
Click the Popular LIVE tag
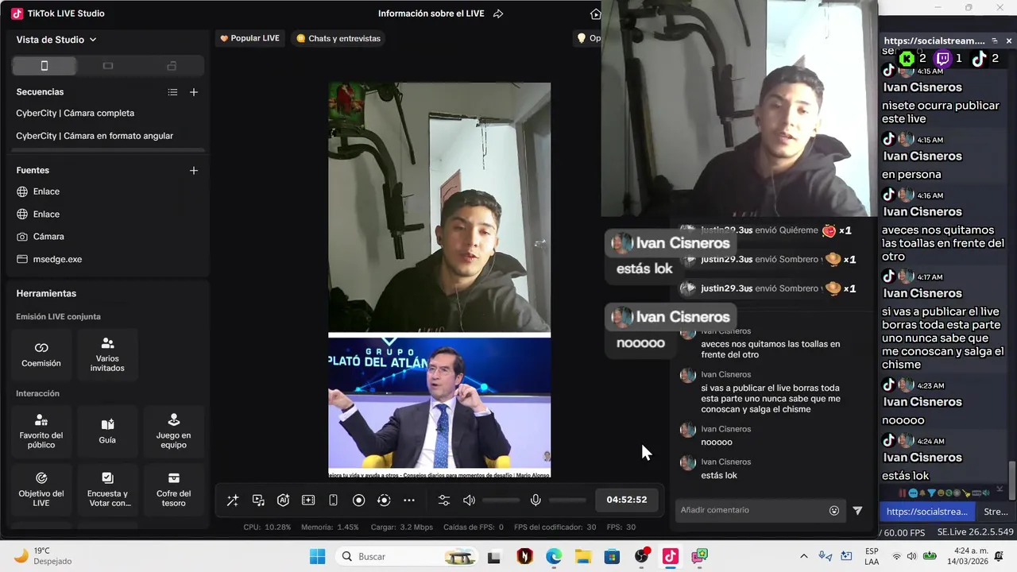click(x=249, y=38)
